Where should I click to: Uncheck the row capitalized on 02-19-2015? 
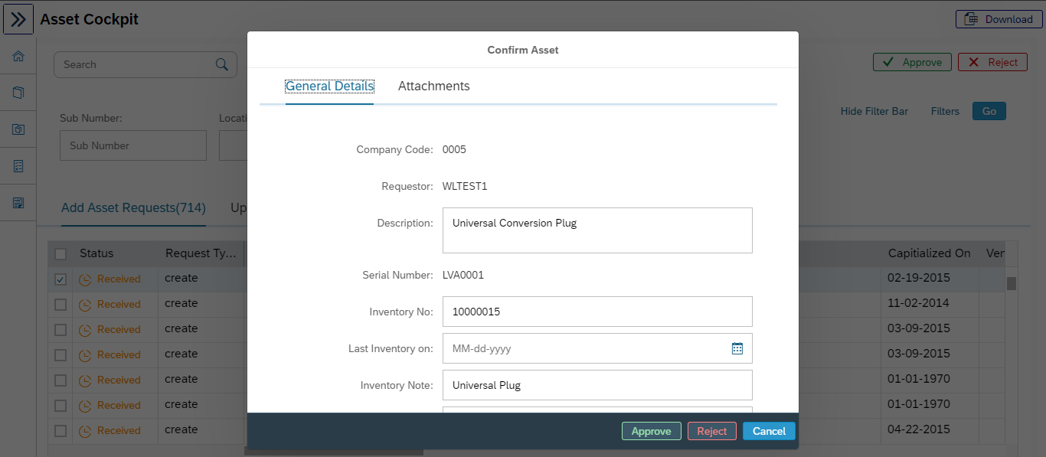click(x=60, y=279)
